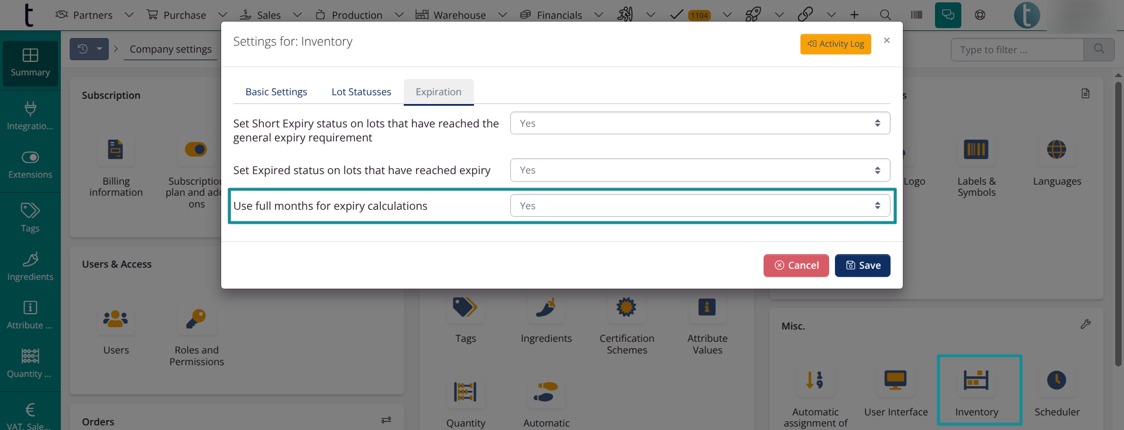Viewport: 1124px width, 430px height.
Task: Switch to the Basic Settings tab
Action: (276, 92)
